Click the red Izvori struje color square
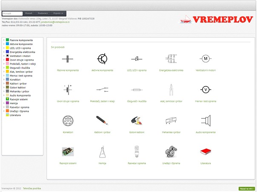 (7, 60)
